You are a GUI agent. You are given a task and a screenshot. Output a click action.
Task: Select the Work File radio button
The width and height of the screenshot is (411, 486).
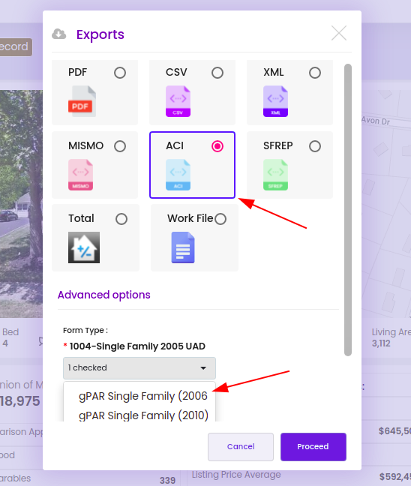pos(220,219)
